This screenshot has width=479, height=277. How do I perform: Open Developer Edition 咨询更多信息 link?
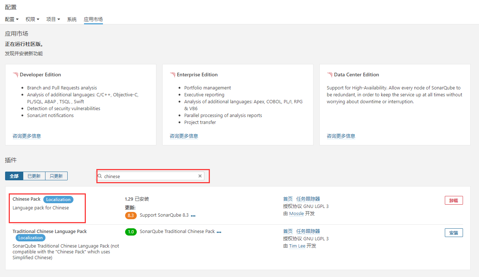pos(27,136)
